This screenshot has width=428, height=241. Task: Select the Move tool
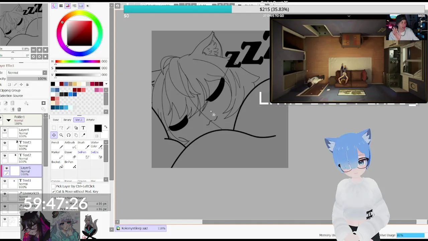click(x=54, y=135)
